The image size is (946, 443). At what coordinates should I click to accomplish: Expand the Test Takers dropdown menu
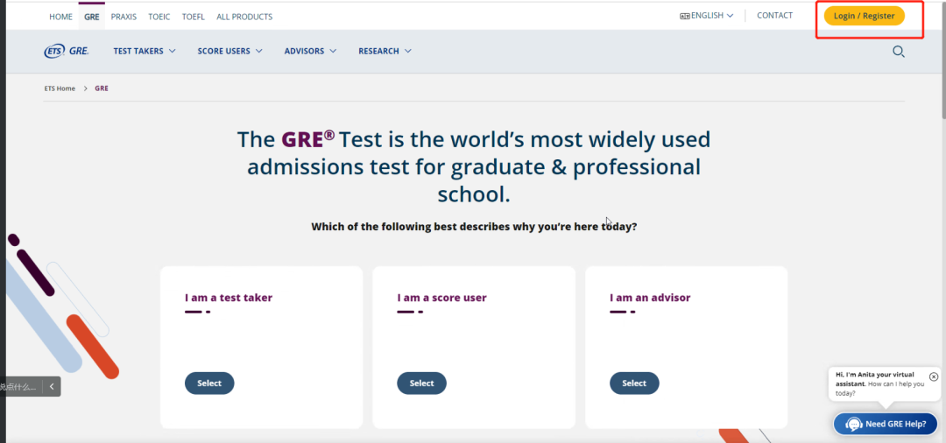145,51
